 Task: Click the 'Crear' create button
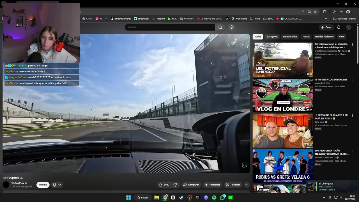click(x=326, y=27)
